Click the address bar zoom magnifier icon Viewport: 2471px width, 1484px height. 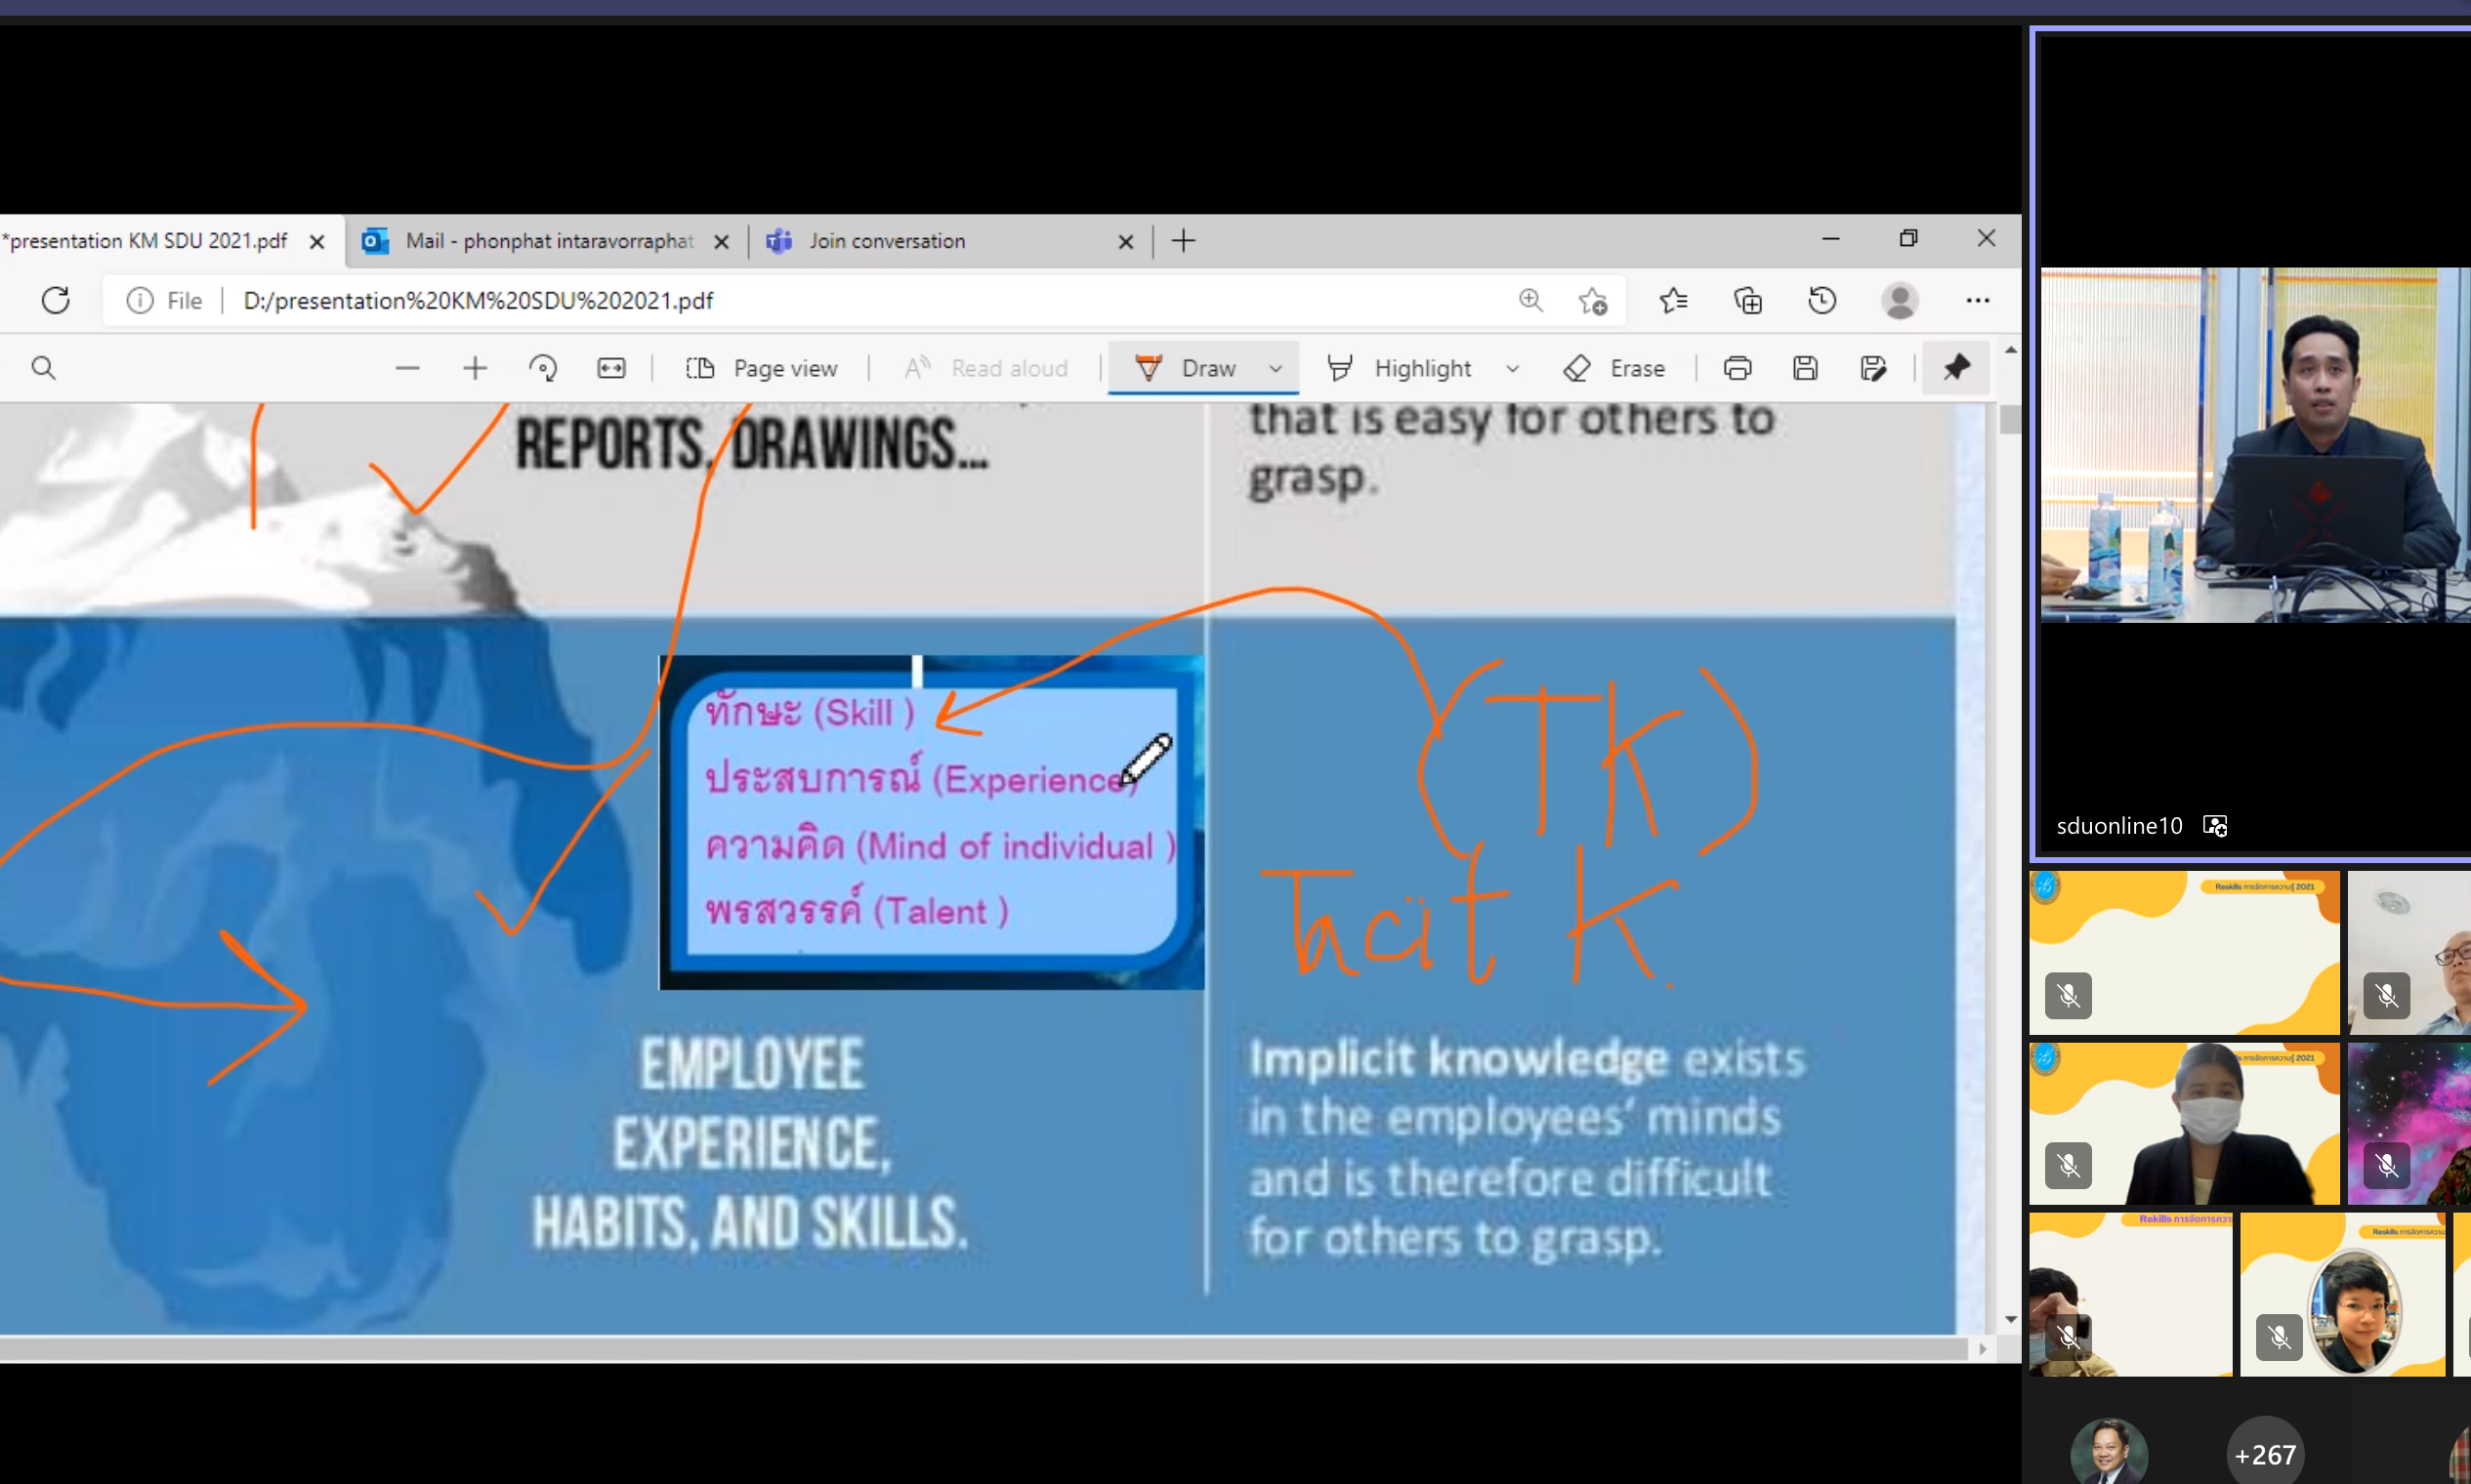click(1530, 300)
